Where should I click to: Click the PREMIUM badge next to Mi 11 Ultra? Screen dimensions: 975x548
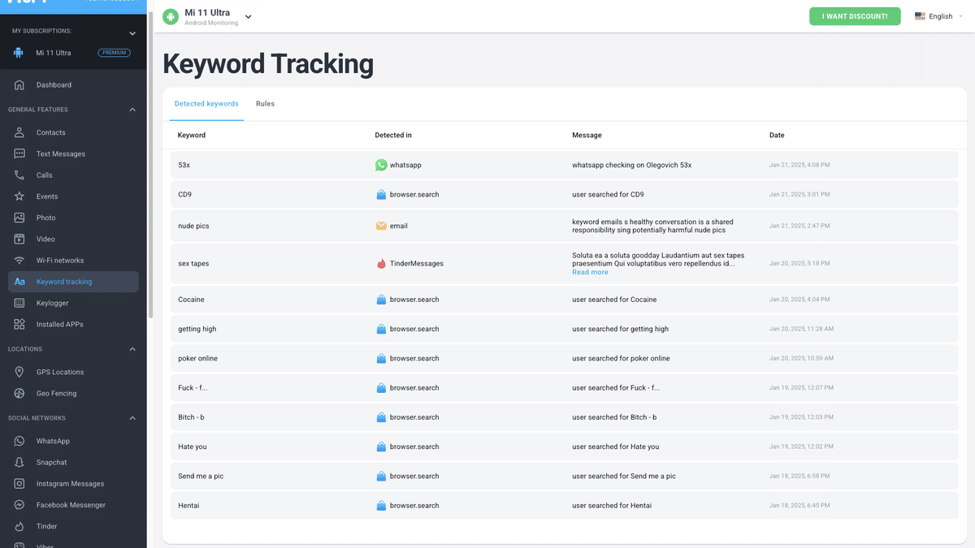(114, 52)
